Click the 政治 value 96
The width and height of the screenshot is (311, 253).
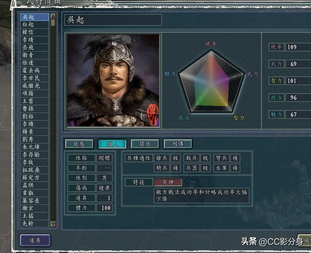[298, 98]
